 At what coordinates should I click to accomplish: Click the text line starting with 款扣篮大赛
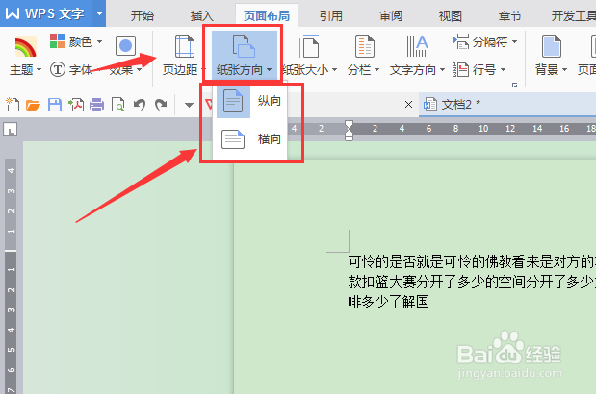(x=472, y=282)
